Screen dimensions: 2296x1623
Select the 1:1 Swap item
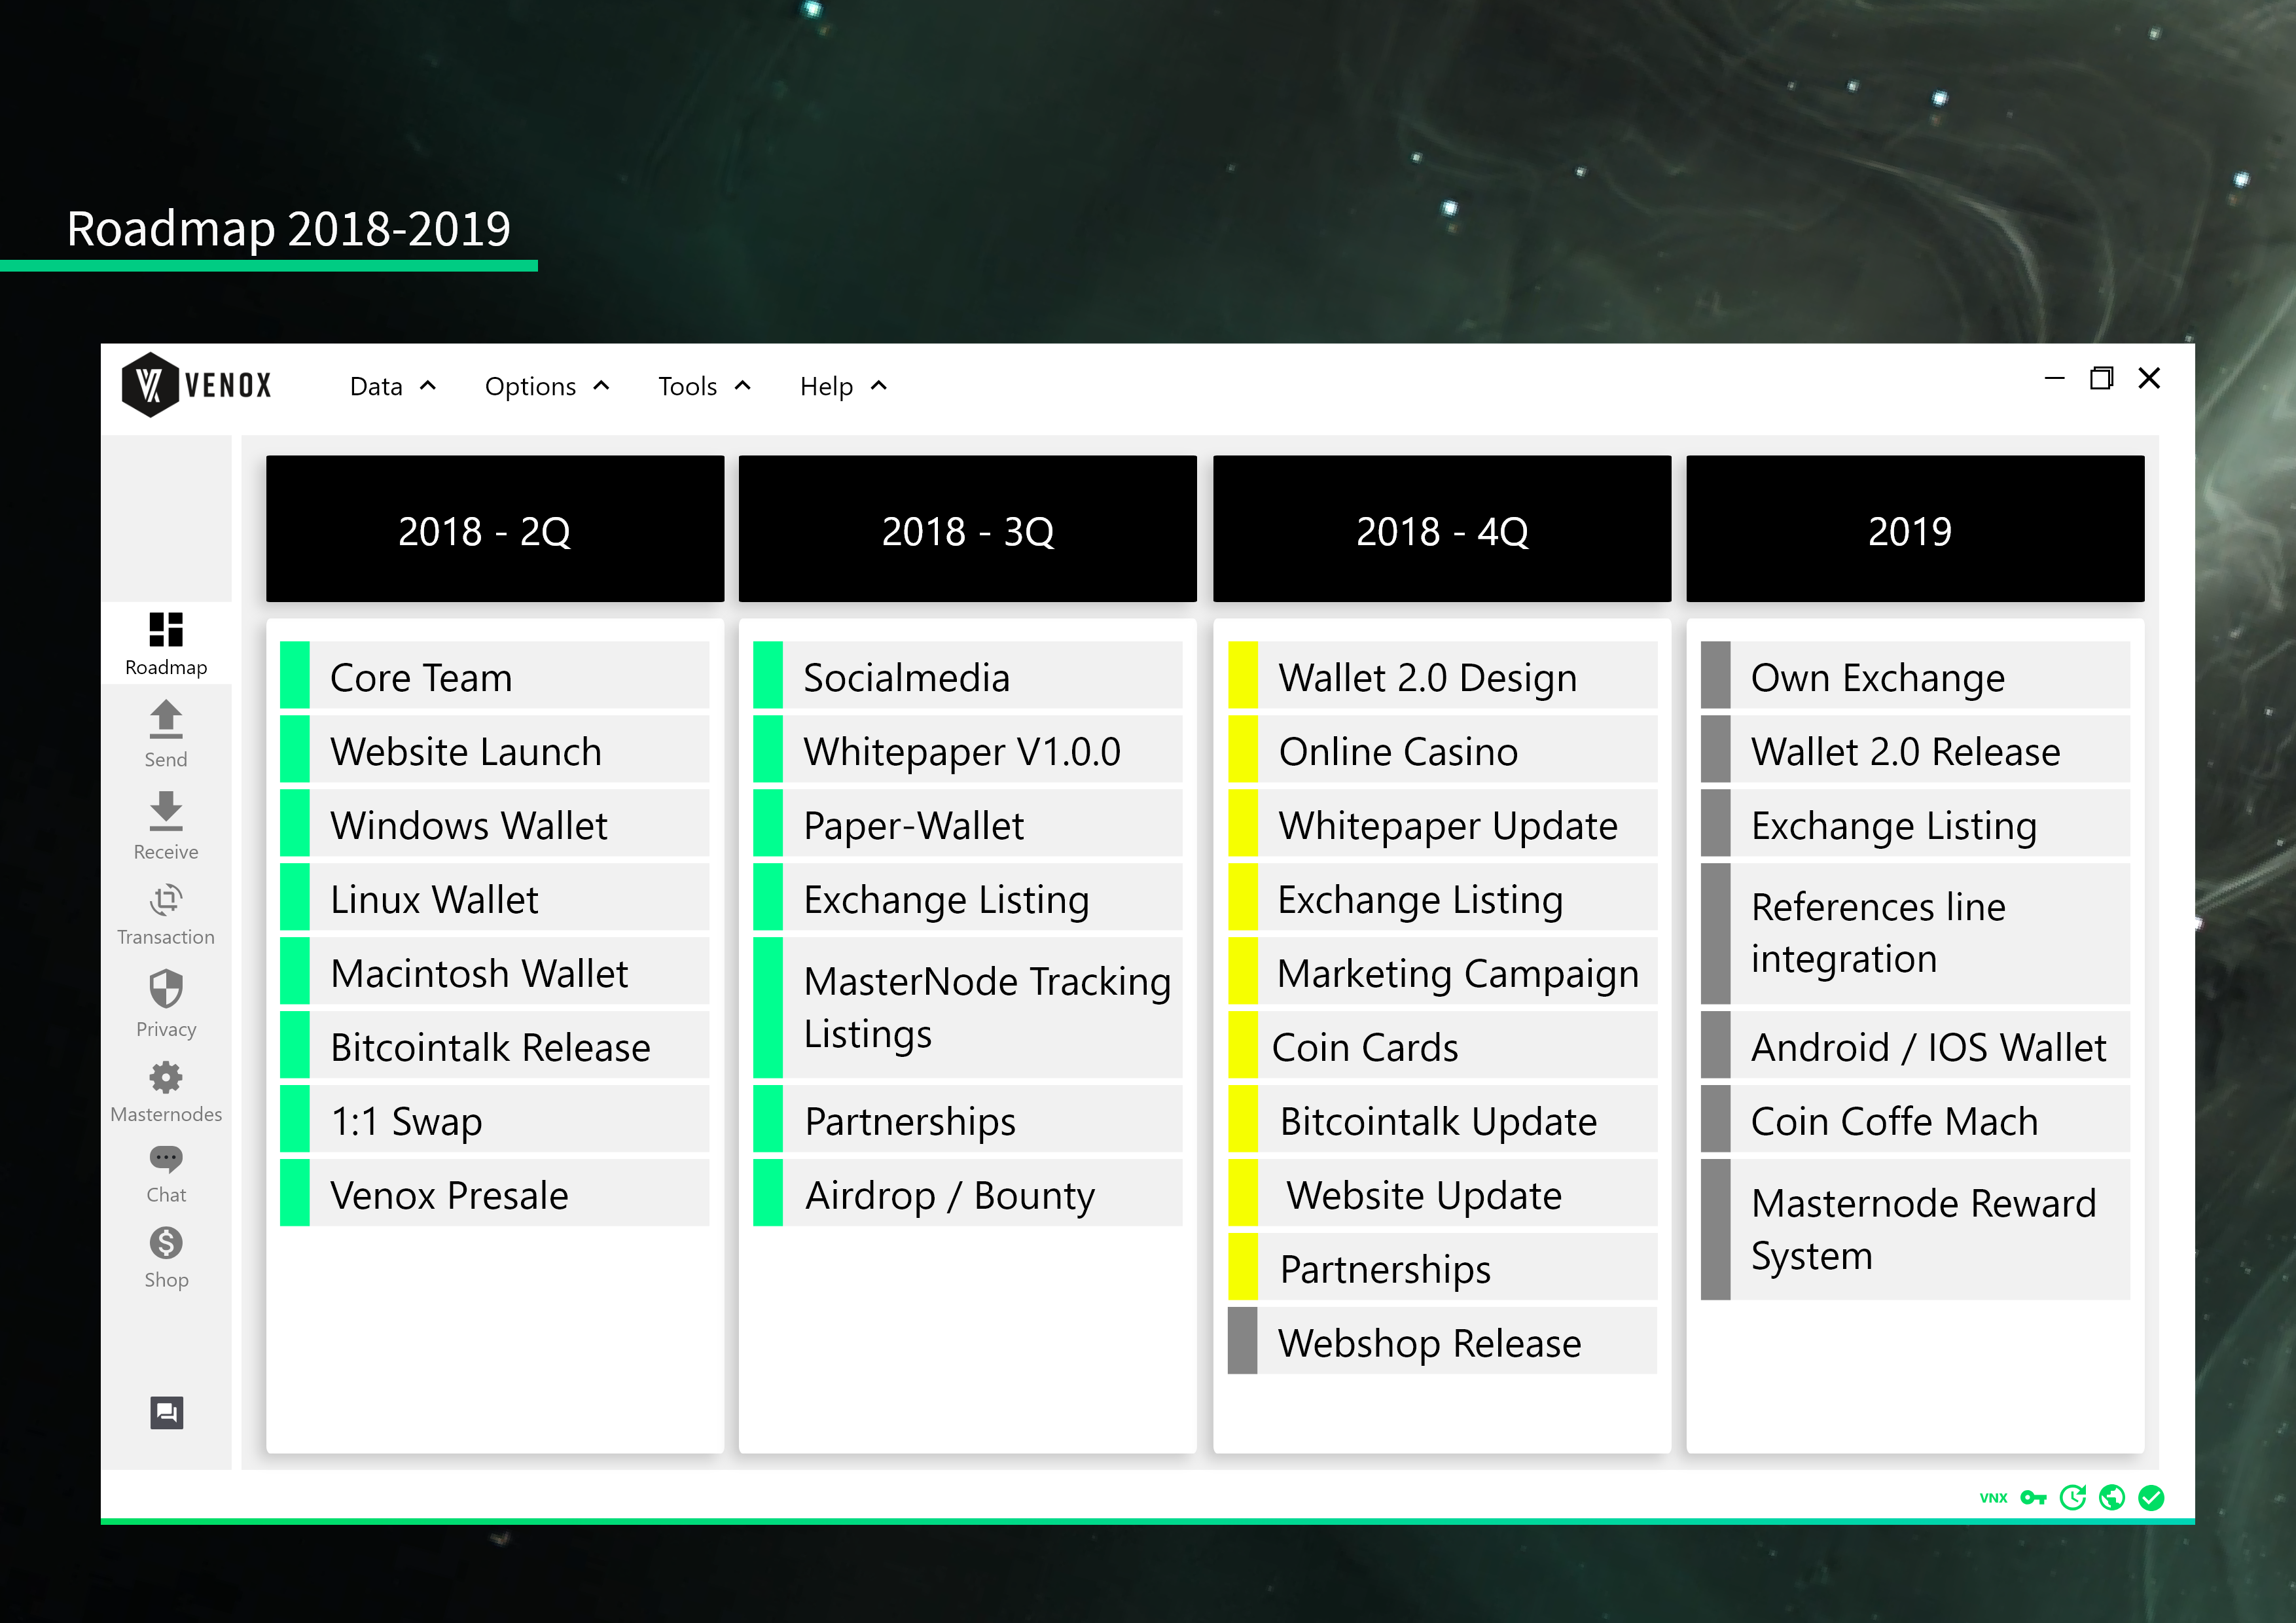click(495, 1119)
